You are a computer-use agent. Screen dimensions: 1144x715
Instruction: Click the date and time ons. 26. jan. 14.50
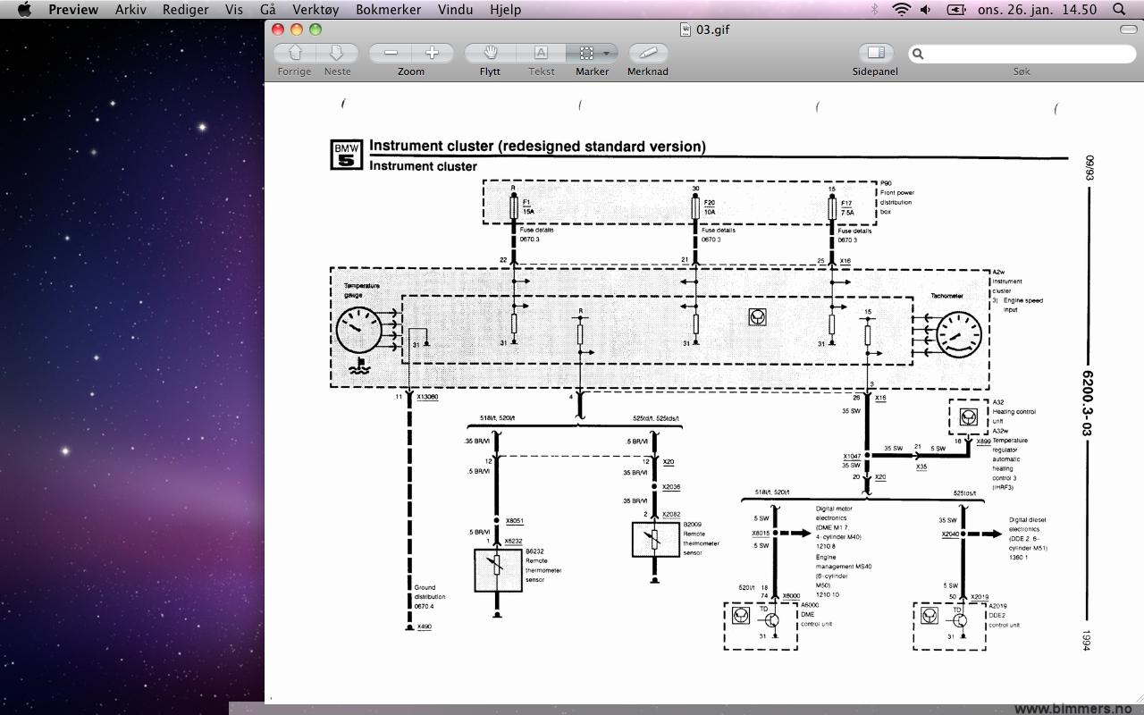[x=1038, y=10]
